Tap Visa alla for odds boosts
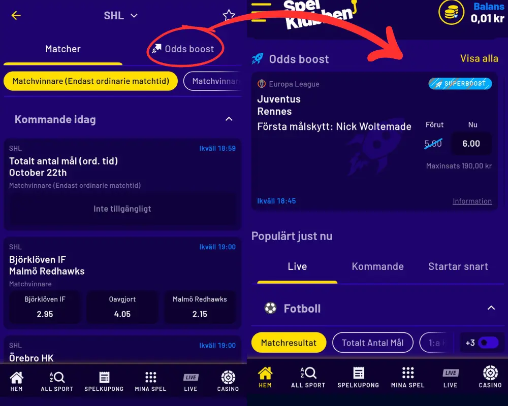508x406 pixels. 479,58
